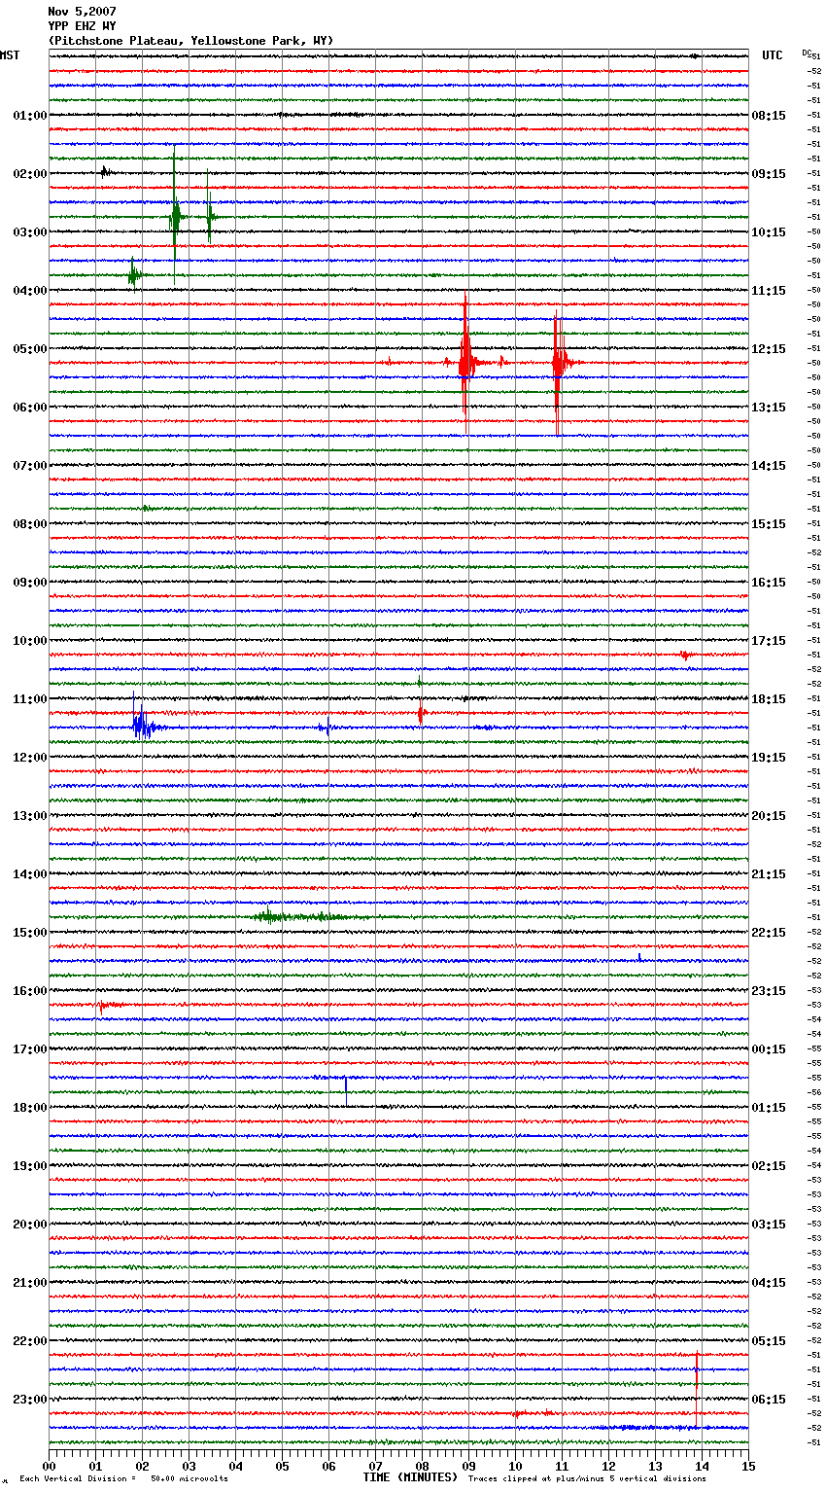
Task: Click 'Traces clipped at plus/minus 5 vertical divisions' note
Action: [587, 1479]
